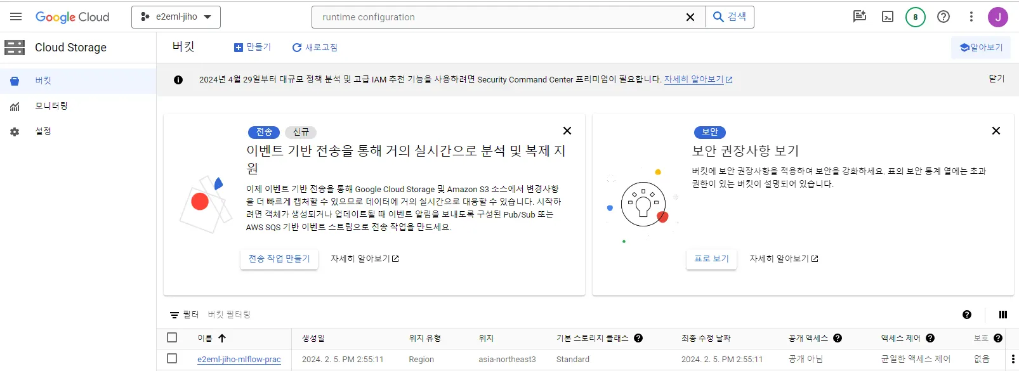Click the chart icon beside 모니터링

tap(15, 107)
